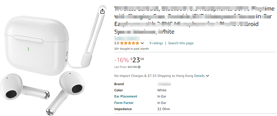The image size is (277, 116).
Task: Click the info icon beside List Price
Action: (139, 67)
